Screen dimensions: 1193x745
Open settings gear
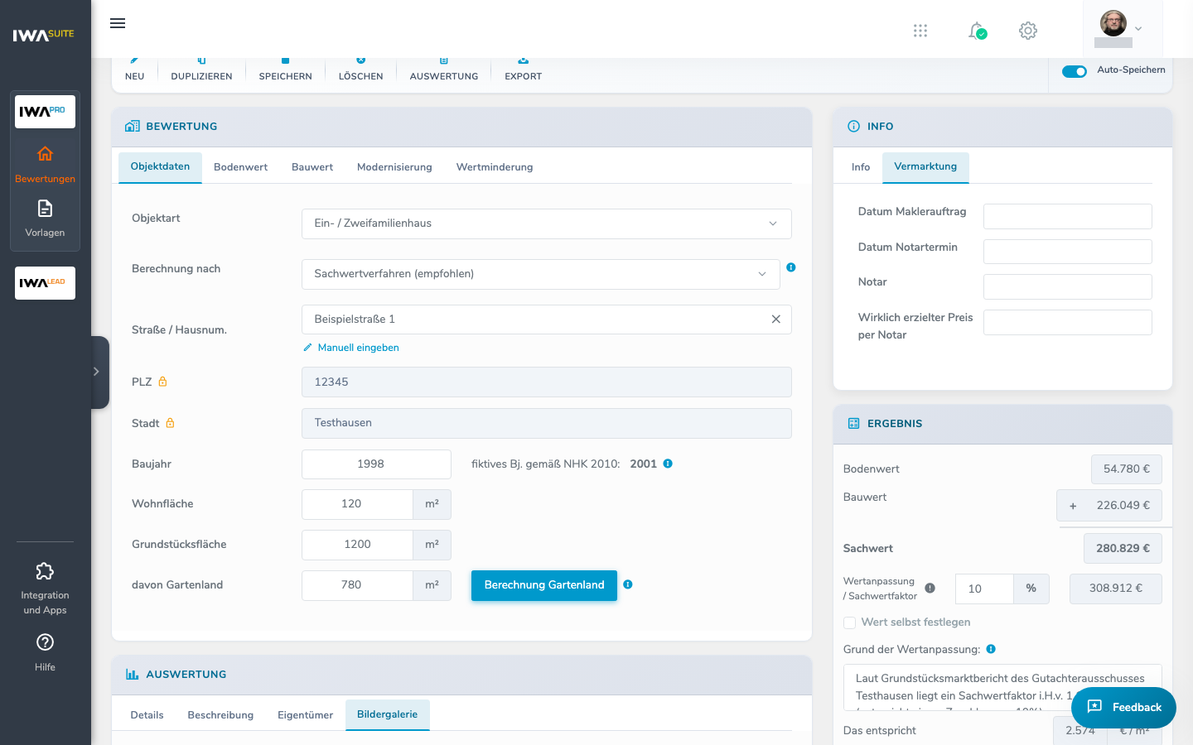click(1028, 31)
